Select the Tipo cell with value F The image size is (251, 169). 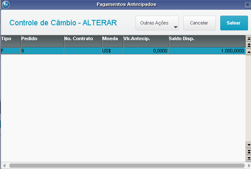click(11, 51)
